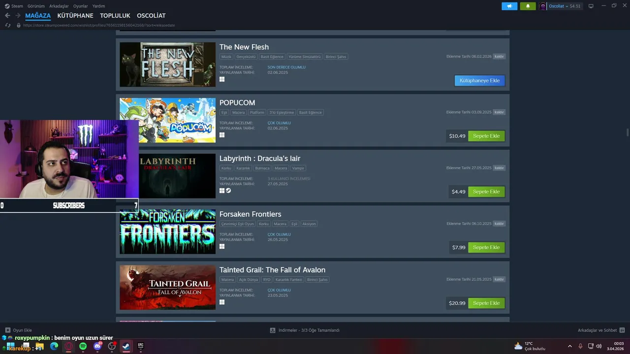This screenshot has width=630, height=354.
Task: Add Tainted Grail to cart via Sepete Ekle
Action: [486, 303]
